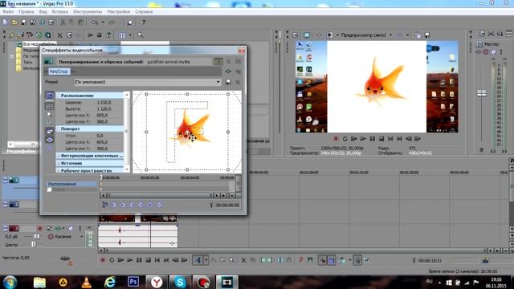This screenshot has width=514, height=289.
Task: Expand Рабочее пространство group
Action: 59,171
